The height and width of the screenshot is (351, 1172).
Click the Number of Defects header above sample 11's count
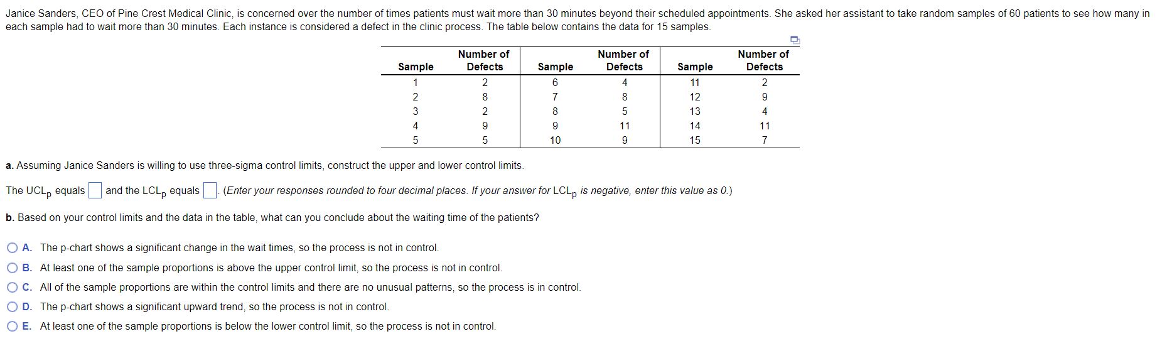(764, 60)
